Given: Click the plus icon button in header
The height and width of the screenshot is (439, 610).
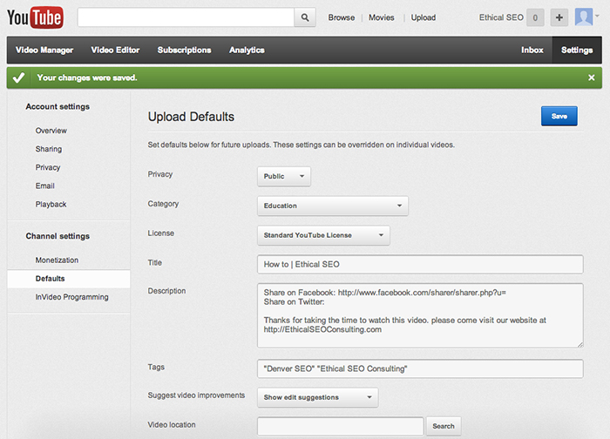Looking at the screenshot, I should (559, 17).
